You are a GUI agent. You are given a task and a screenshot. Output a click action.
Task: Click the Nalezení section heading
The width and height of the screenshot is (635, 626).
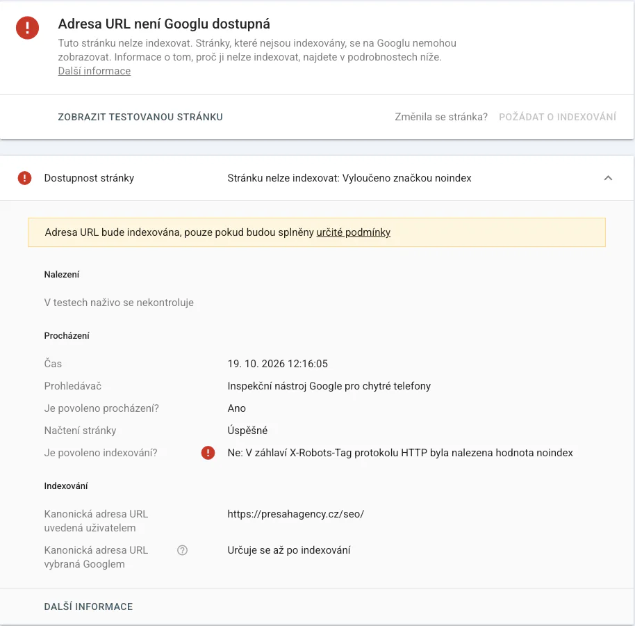(62, 275)
